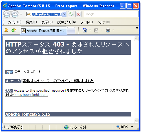The height and width of the screenshot is (132, 141).
Task: Open the 表示(V) menu
Action: [47, 22]
